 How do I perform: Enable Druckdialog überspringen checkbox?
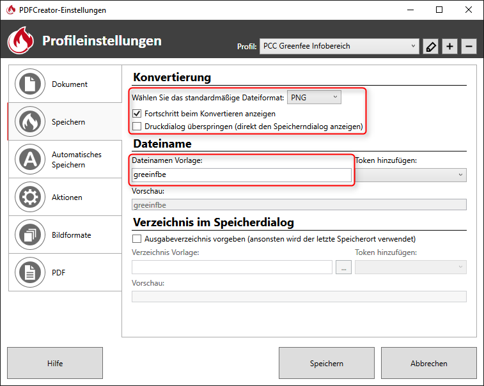tap(137, 127)
